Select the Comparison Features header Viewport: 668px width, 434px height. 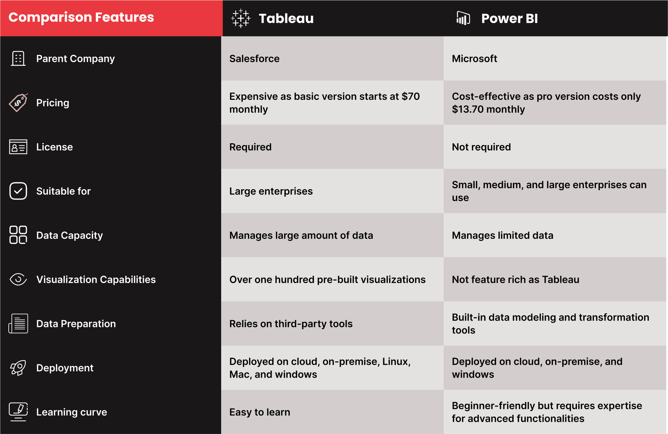(111, 18)
